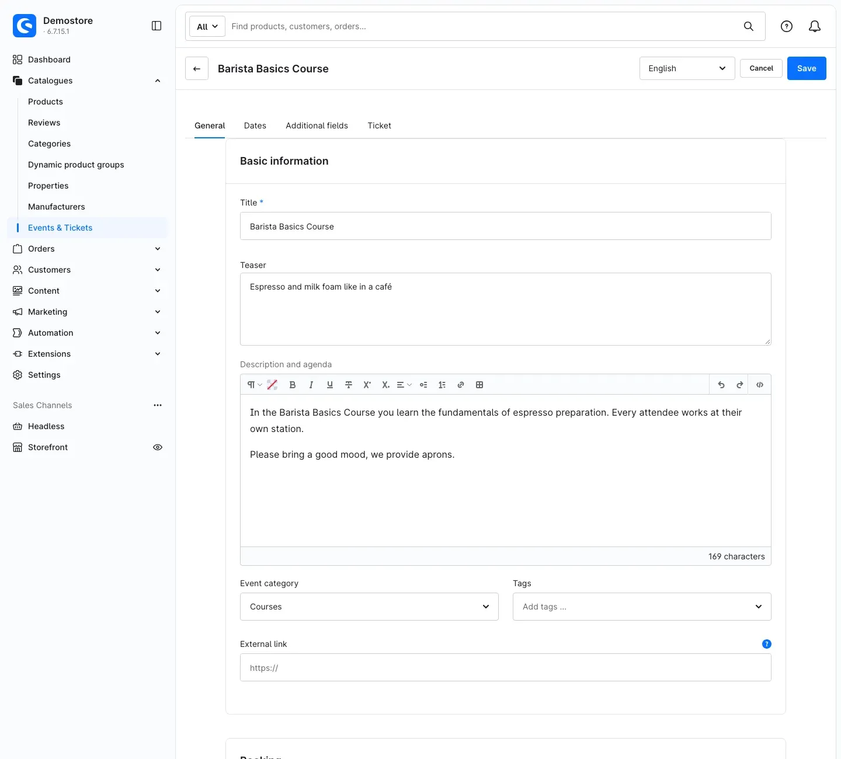841x759 pixels.
Task: Open the All search filter dropdown
Action: coord(207,26)
